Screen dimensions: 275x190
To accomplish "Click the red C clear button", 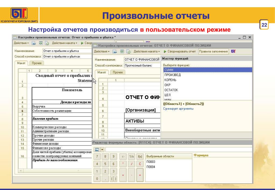I will click(140, 164).
